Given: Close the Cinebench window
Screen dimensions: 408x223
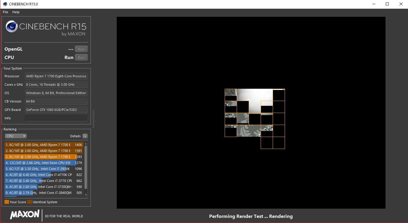Looking at the screenshot, I should [x=401, y=4].
